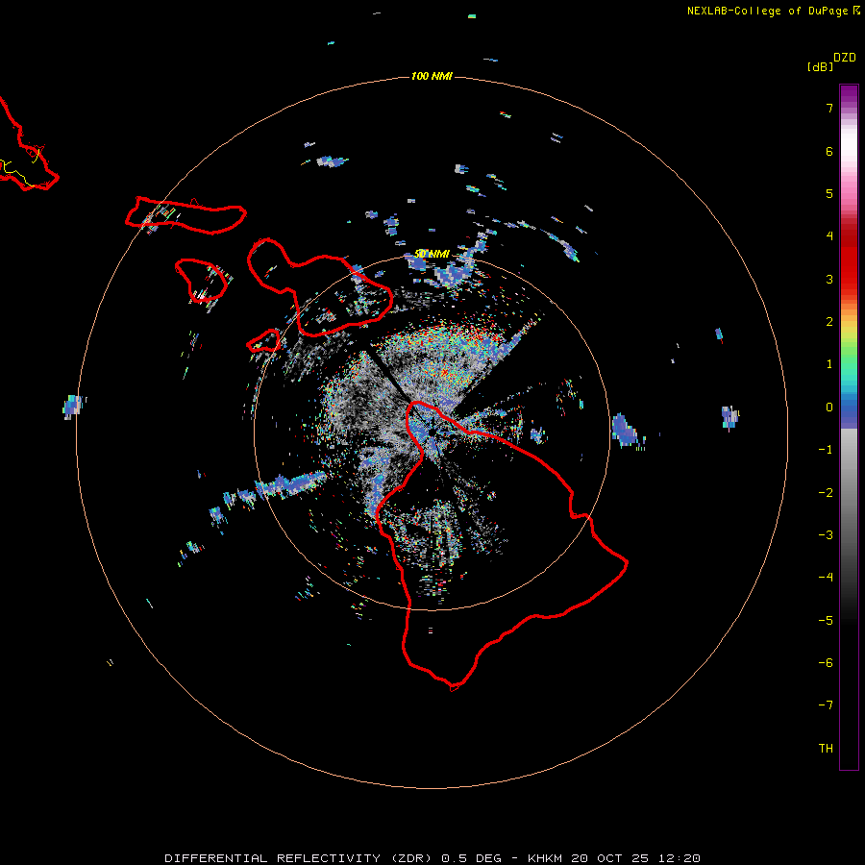Click the TH threshold label on scale

tap(826, 749)
